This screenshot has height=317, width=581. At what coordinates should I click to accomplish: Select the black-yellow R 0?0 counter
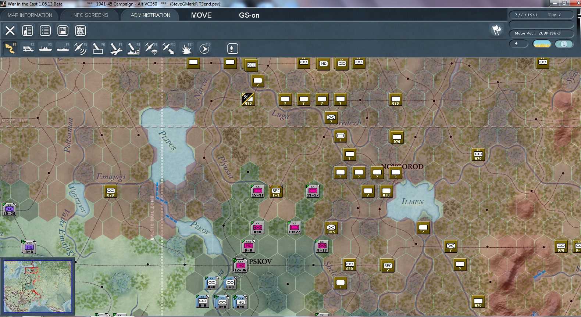(248, 99)
